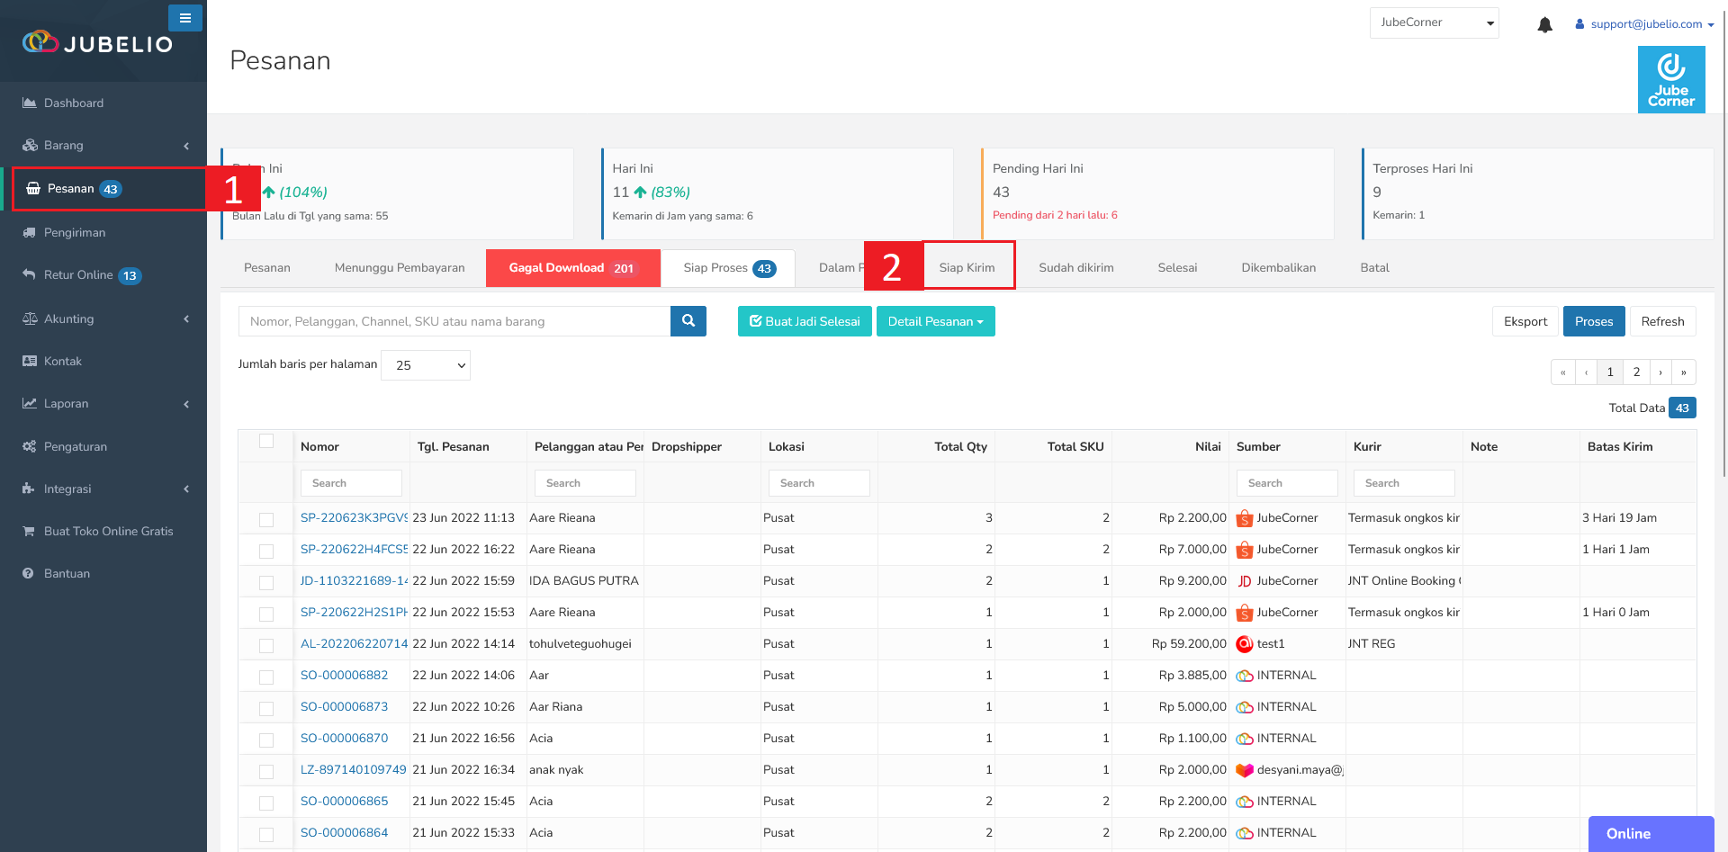Expand the Laporan sidebar menu

point(103,403)
